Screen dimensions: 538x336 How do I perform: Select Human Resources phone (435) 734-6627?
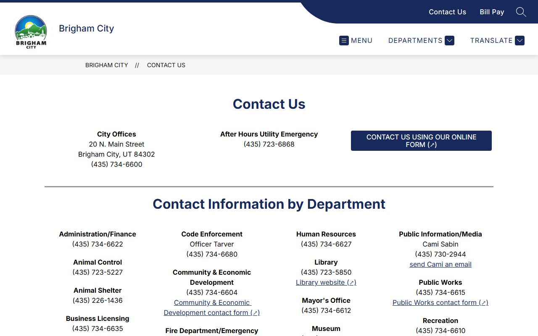pos(326,244)
